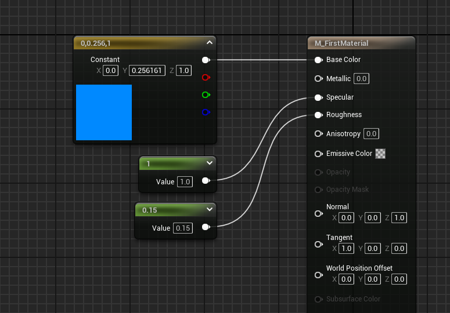This screenshot has height=313, width=450.
Task: Click the Constant label in the vector node
Action: coord(105,60)
